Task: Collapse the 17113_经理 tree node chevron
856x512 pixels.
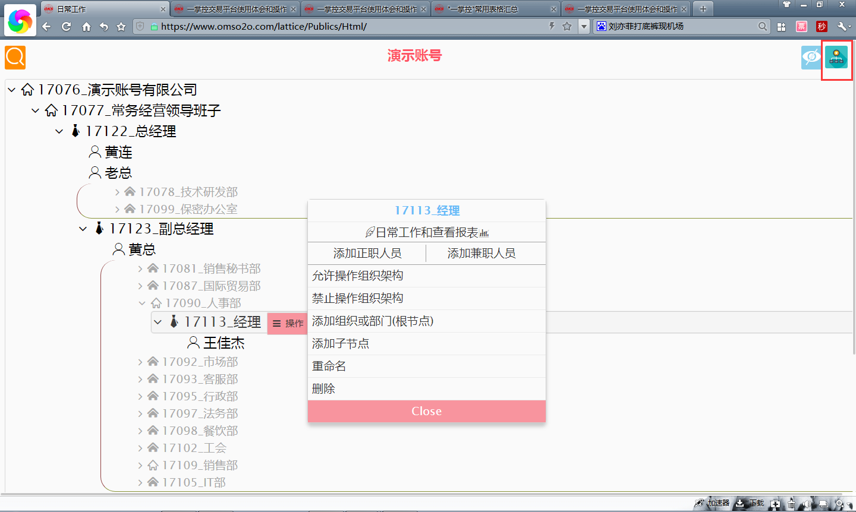Action: point(158,322)
